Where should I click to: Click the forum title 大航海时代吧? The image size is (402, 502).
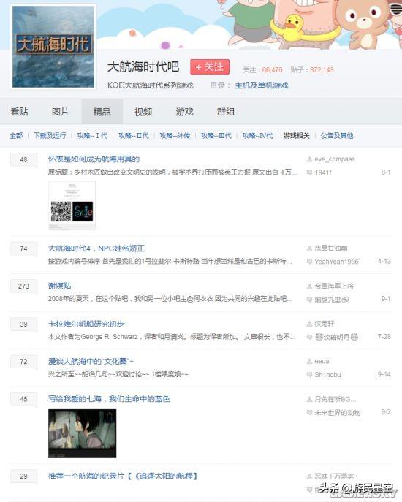click(143, 67)
